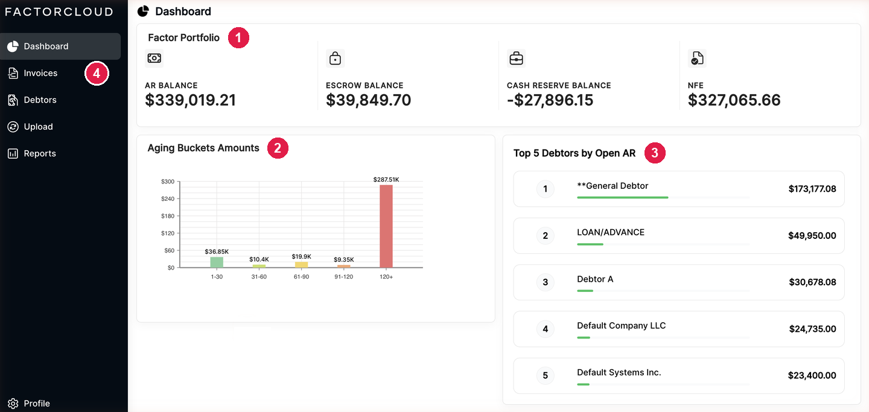This screenshot has width=869, height=412.
Task: Click the cash icon above AR Balance
Action: [154, 58]
